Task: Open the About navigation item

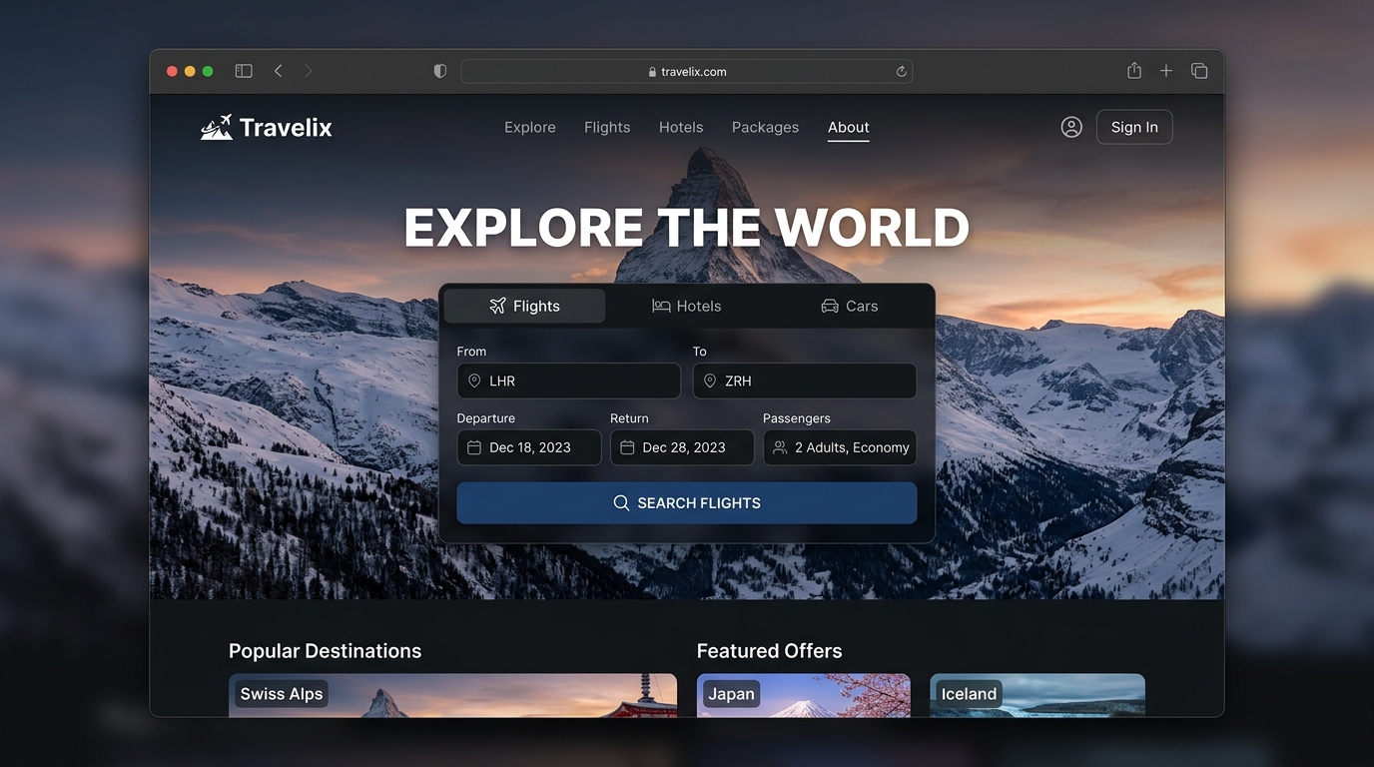Action: (849, 127)
